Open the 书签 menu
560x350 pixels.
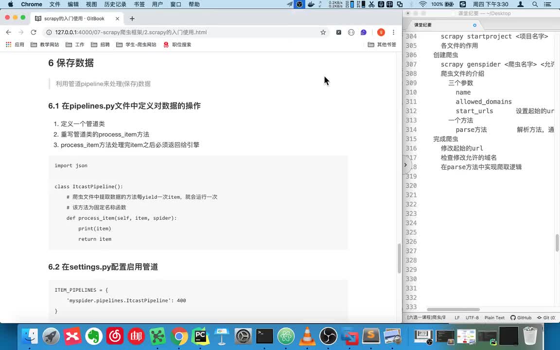pos(140,4)
